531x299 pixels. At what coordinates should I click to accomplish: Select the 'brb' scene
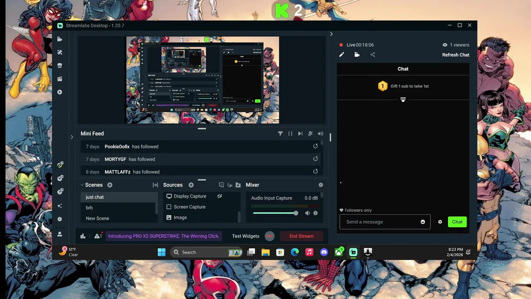pos(119,208)
